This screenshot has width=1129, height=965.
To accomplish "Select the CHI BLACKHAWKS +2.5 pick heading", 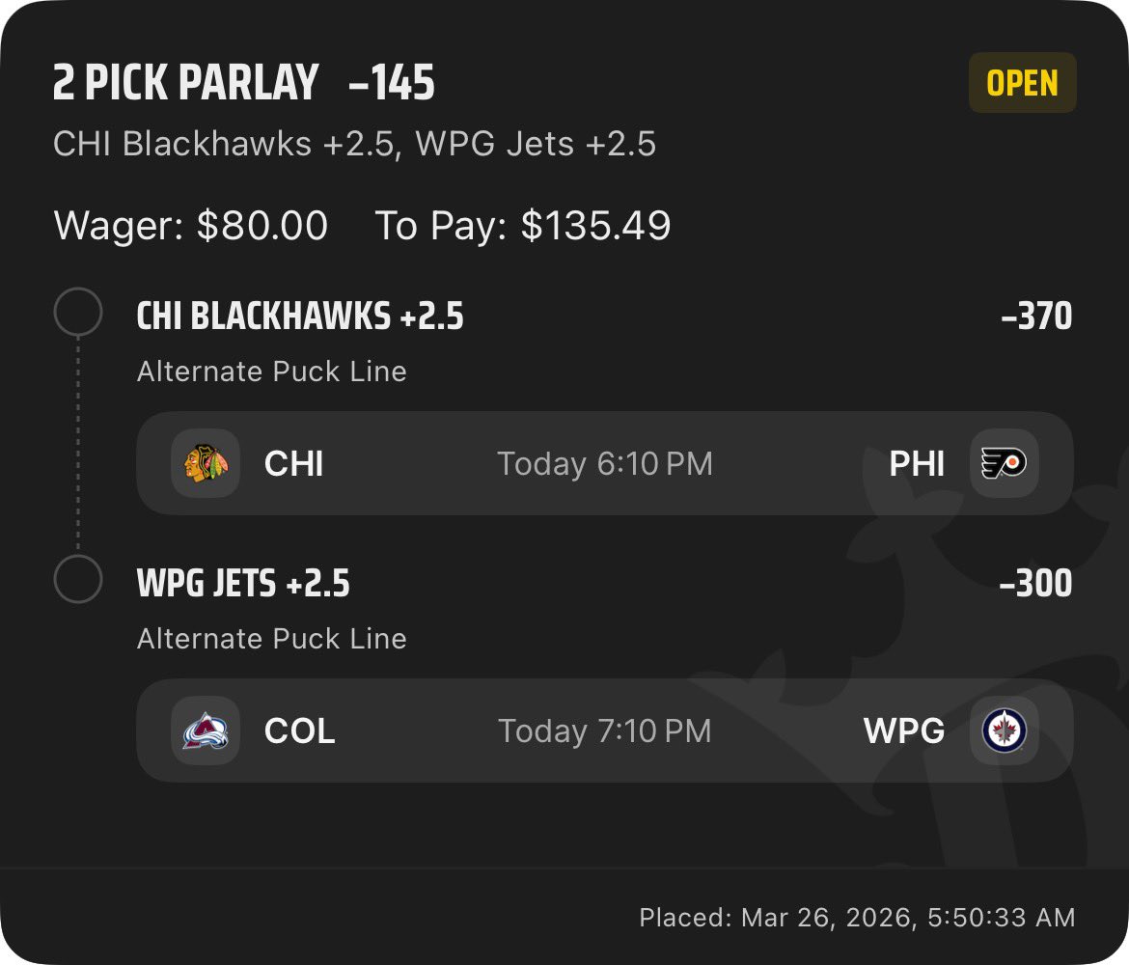I will click(300, 317).
